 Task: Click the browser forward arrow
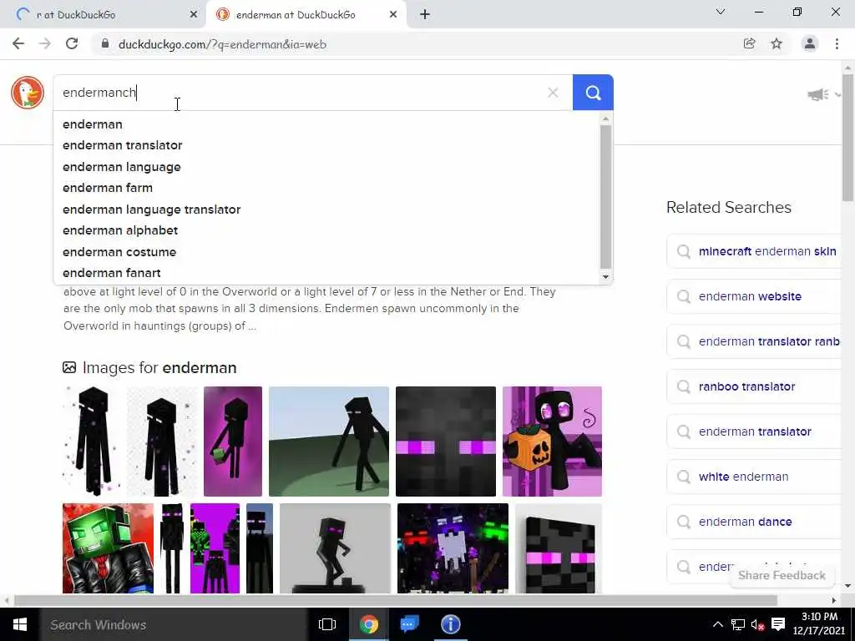point(45,44)
